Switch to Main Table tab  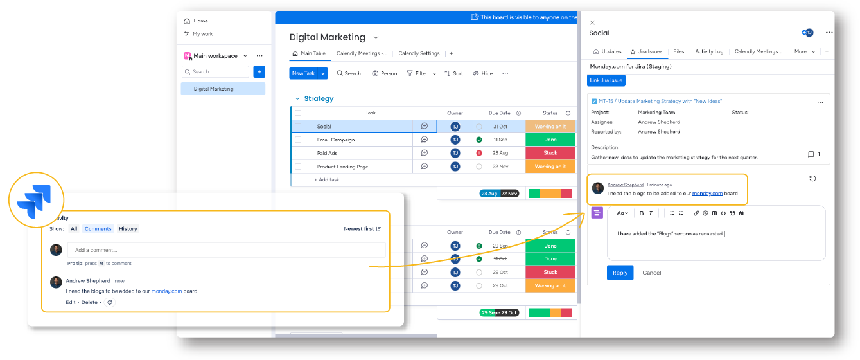tap(309, 54)
